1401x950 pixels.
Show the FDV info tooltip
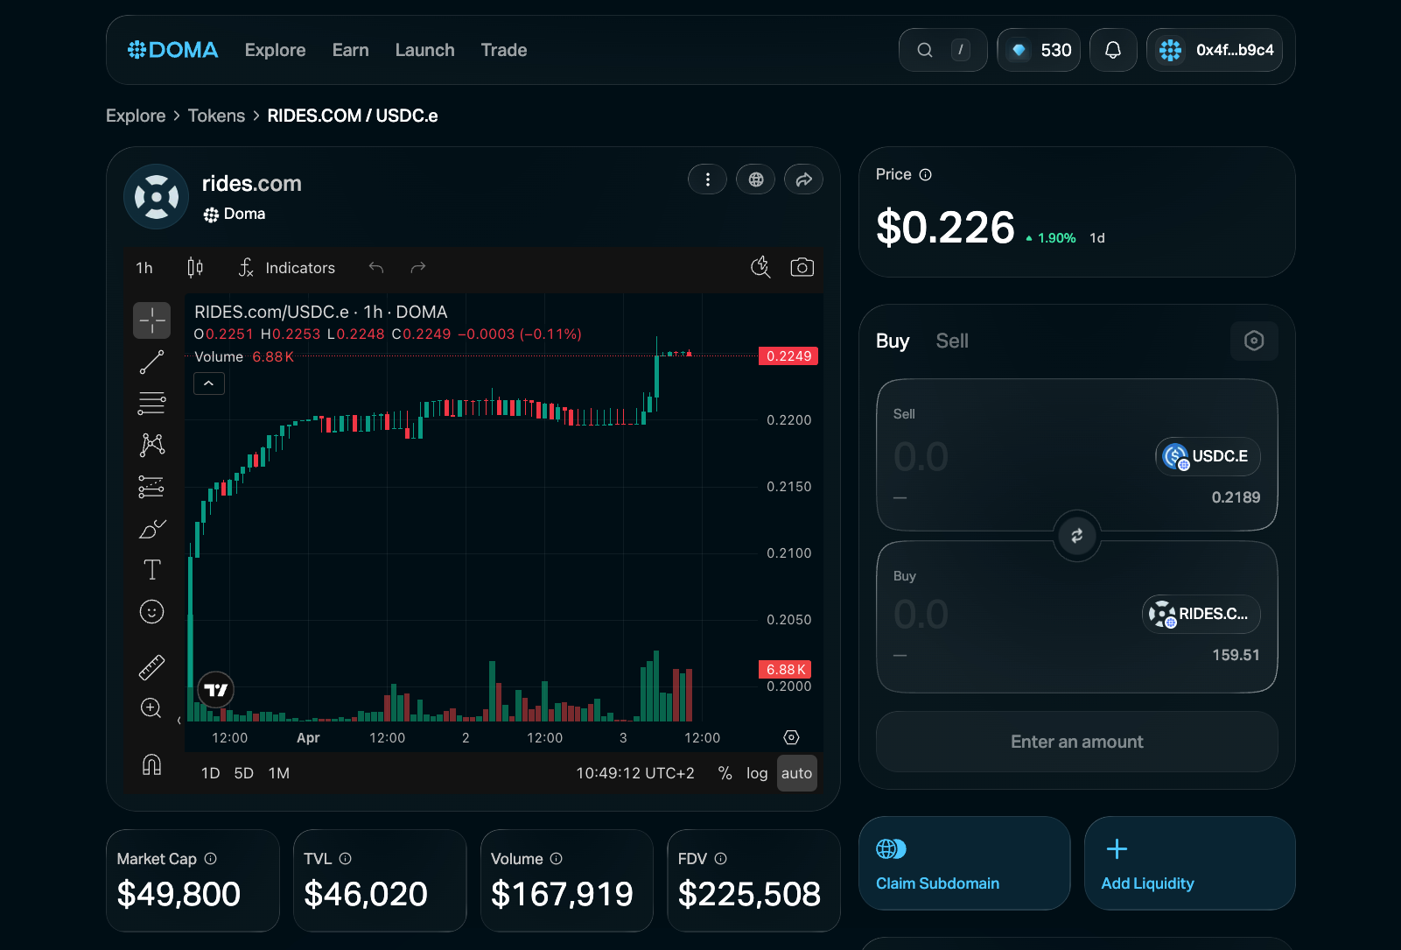(x=721, y=859)
